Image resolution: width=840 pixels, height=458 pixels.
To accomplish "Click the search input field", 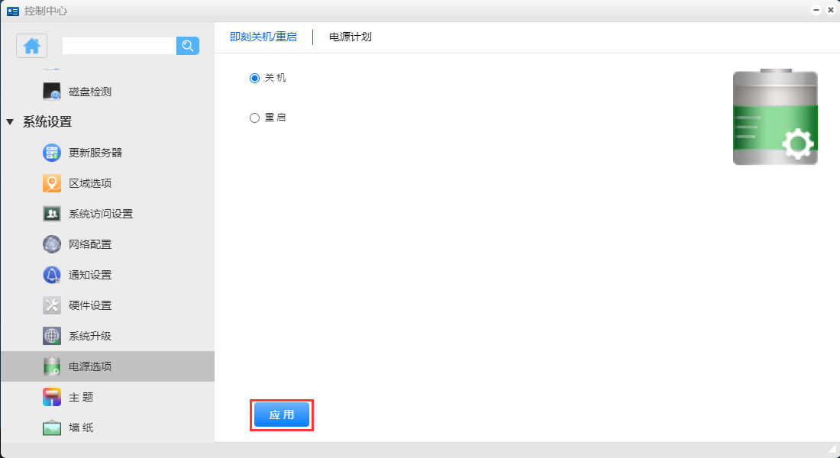I will click(119, 46).
